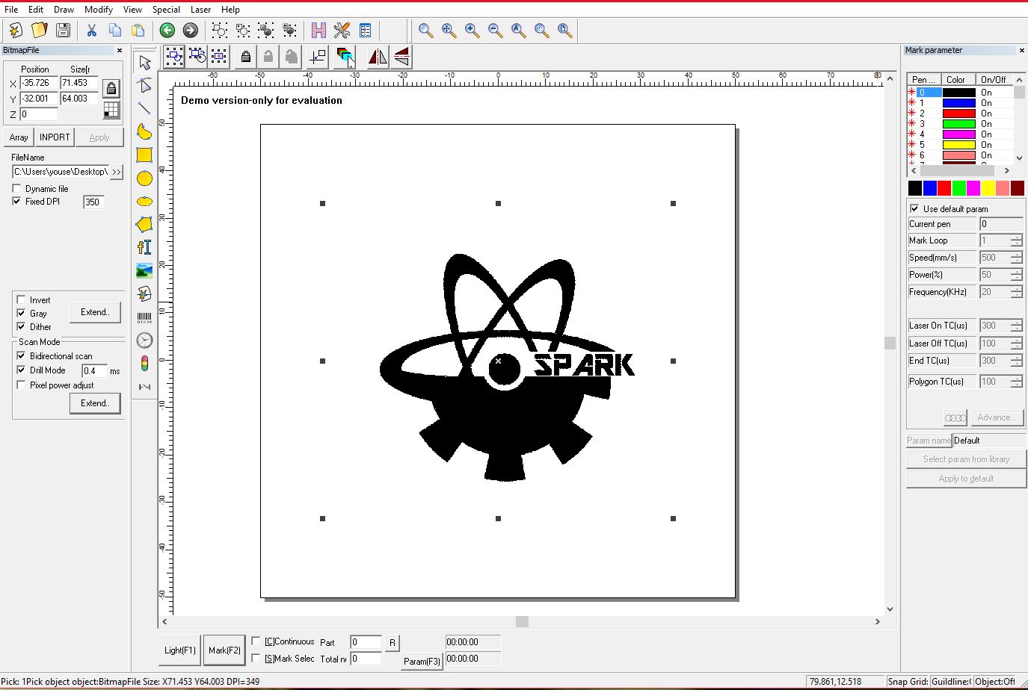Click the New file icon
This screenshot has width=1028, height=690.
tap(15, 30)
